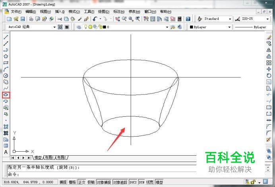Open the ISO-25 dimension style dropdown

[267, 19]
